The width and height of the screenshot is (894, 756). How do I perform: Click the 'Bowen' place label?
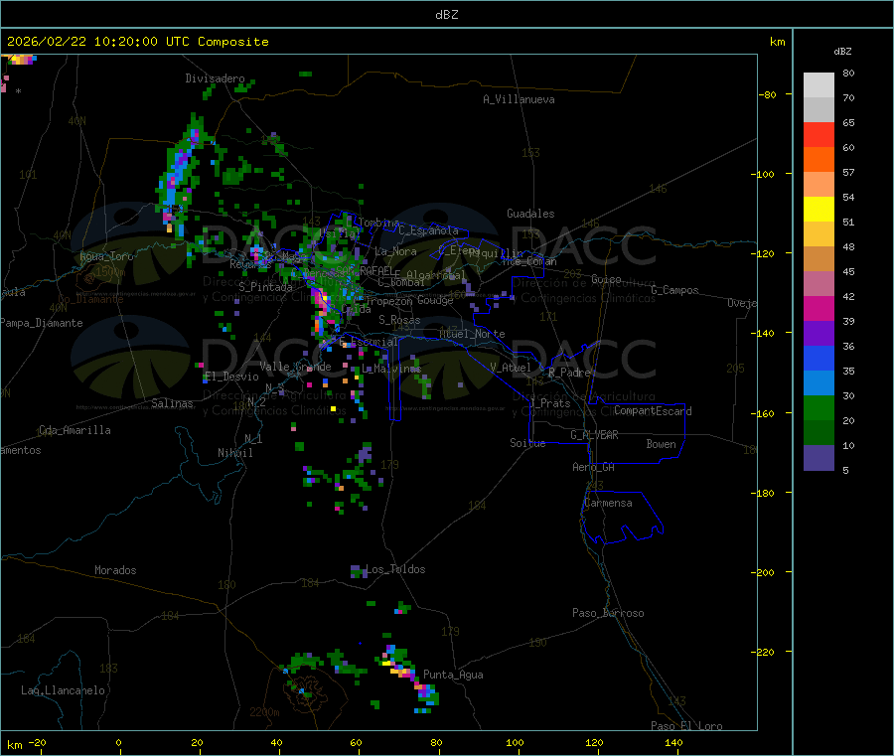662,444
